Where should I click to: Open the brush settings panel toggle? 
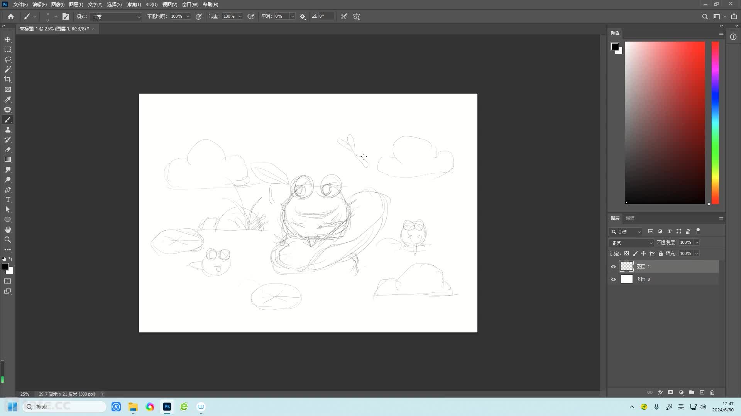point(66,17)
